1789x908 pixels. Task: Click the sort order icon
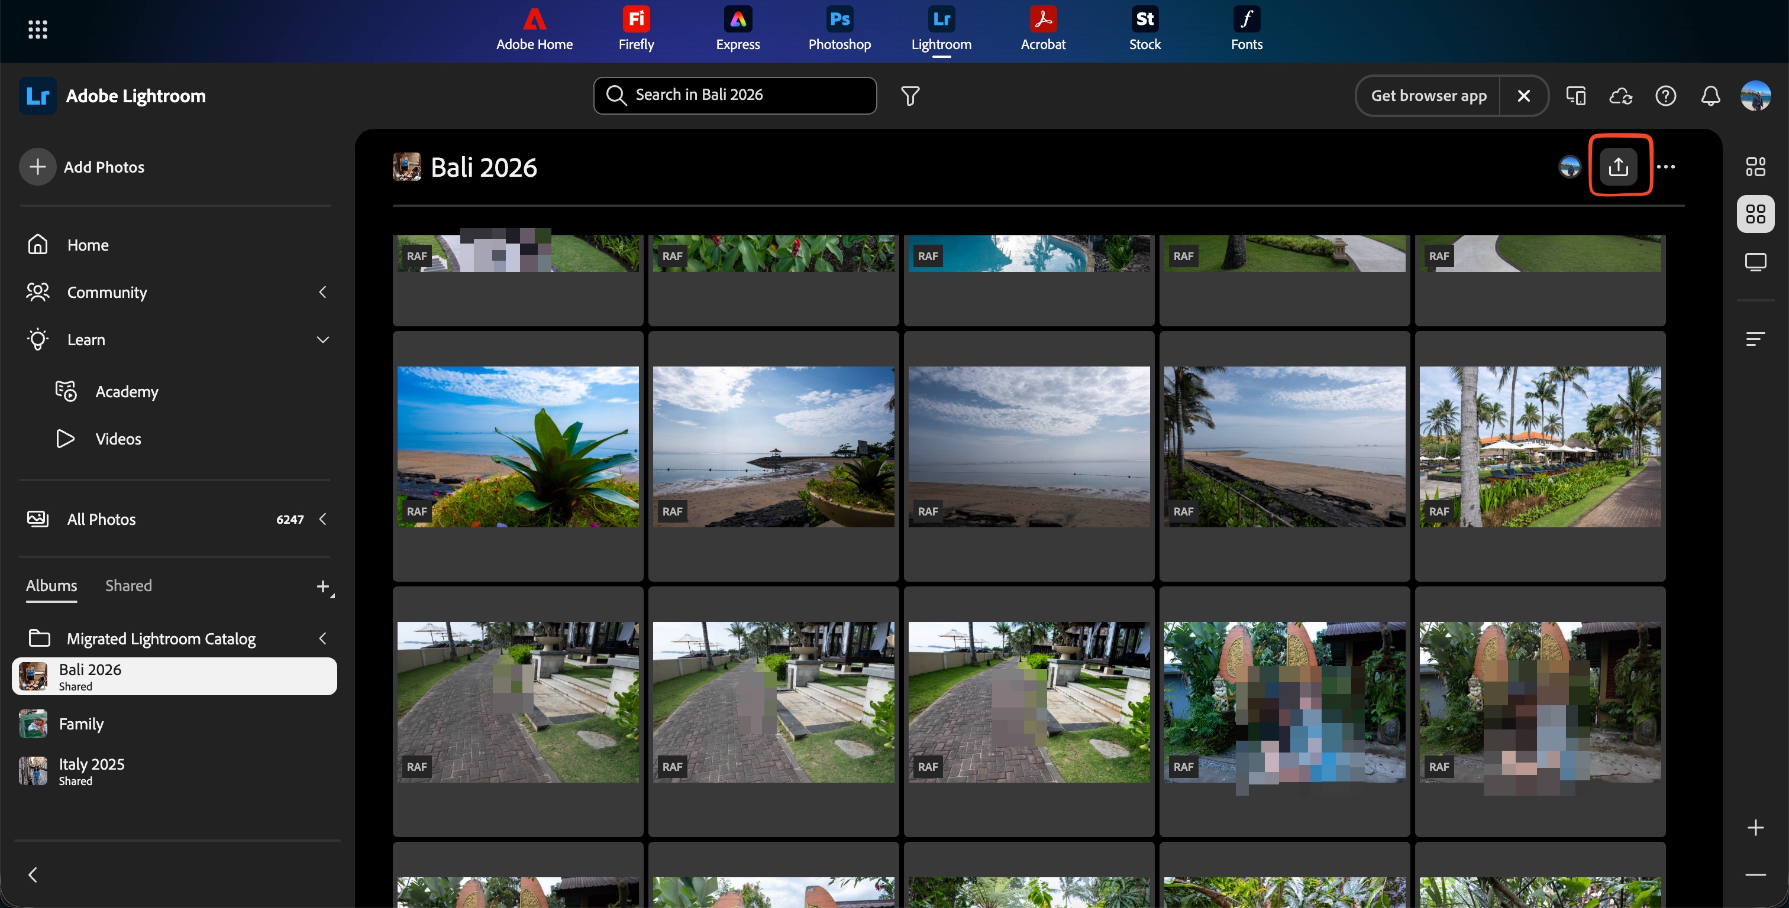tap(1755, 339)
